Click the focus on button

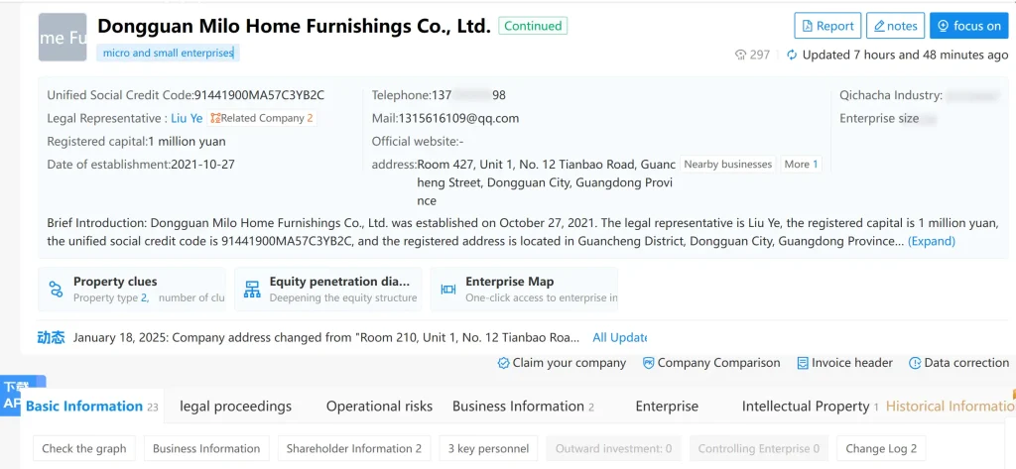point(969,26)
